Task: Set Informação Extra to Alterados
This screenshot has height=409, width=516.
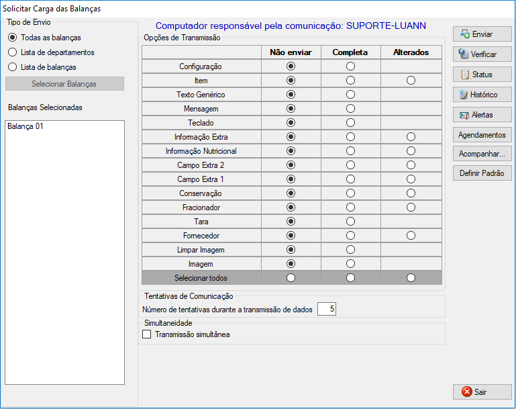Action: [411, 136]
